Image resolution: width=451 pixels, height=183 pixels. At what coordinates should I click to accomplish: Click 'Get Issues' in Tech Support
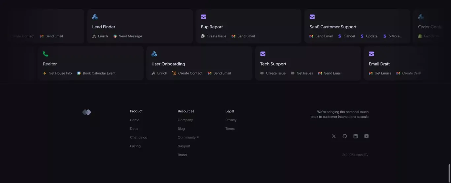click(x=305, y=73)
